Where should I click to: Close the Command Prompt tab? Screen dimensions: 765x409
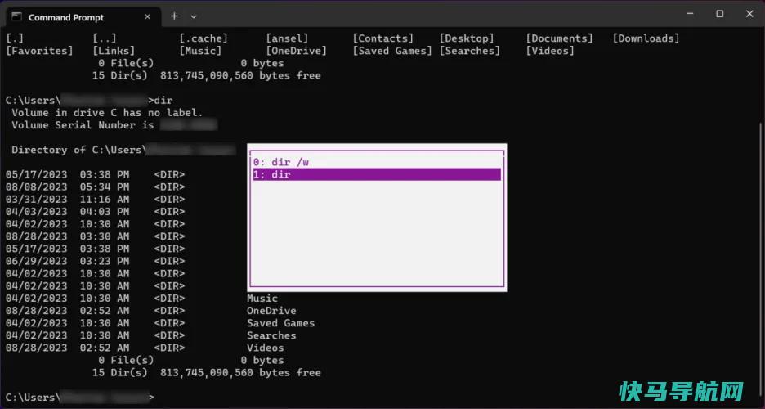[147, 17]
